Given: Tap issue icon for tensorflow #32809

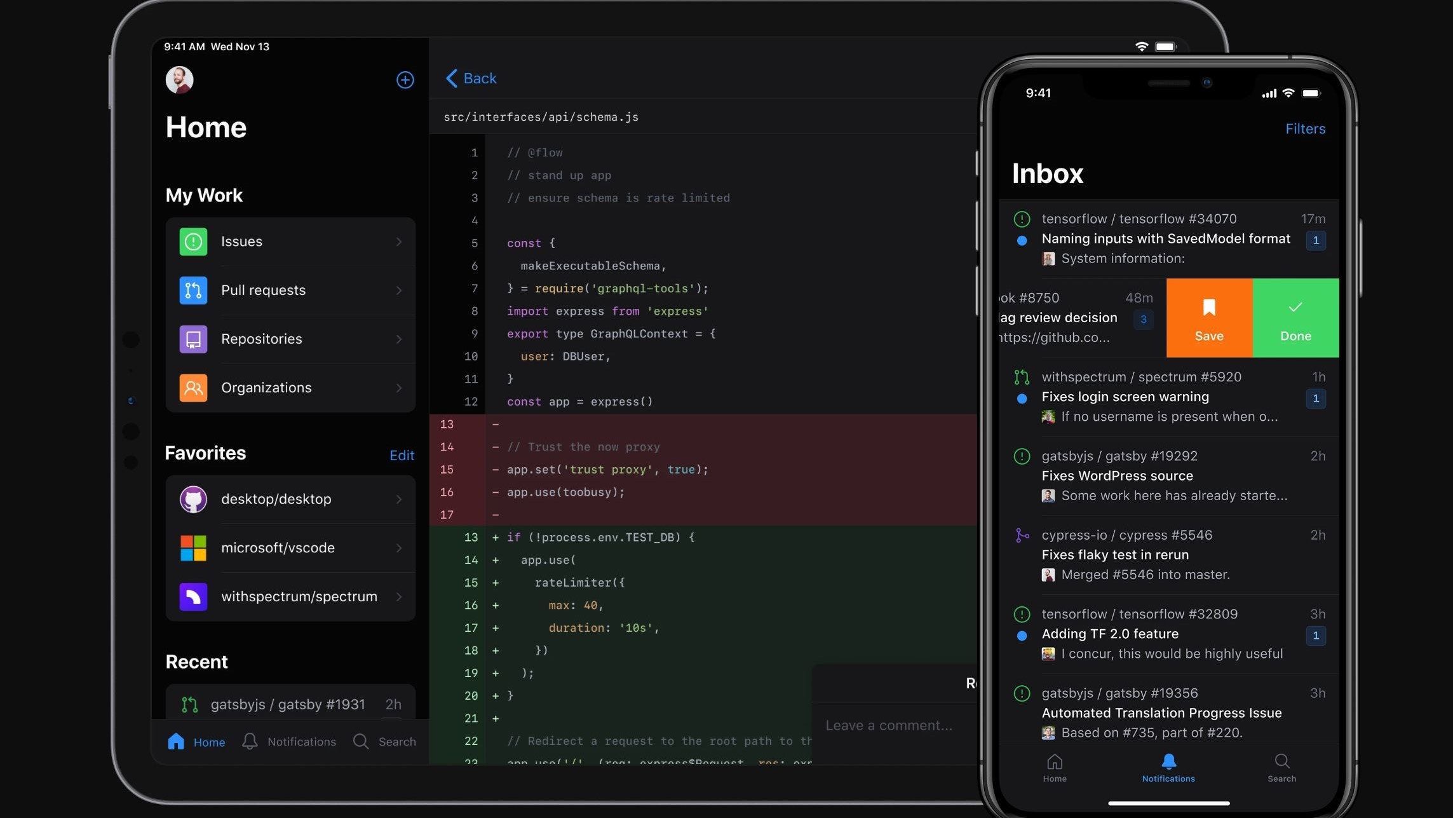Looking at the screenshot, I should click(1022, 615).
